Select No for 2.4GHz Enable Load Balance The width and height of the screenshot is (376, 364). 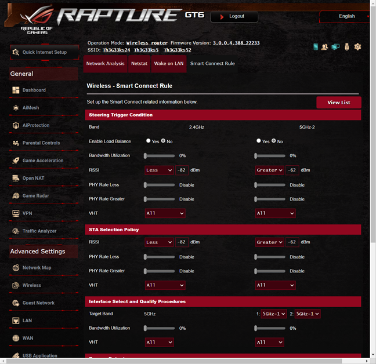[163, 141]
